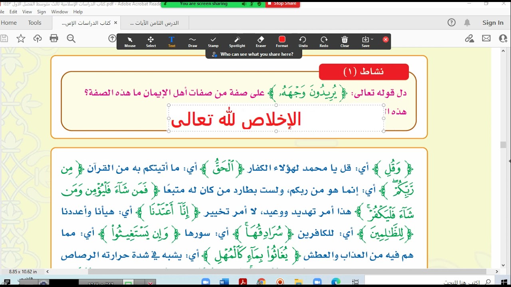Viewport: 511px width, 287px height.
Task: Open Chrome from the taskbar
Action: click(x=261, y=282)
